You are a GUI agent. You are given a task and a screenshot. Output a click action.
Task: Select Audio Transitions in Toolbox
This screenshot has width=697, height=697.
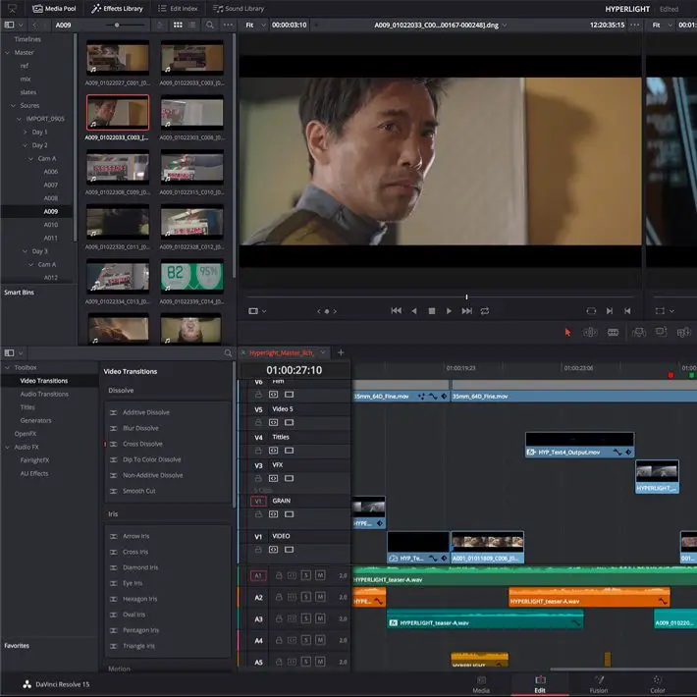click(x=44, y=394)
